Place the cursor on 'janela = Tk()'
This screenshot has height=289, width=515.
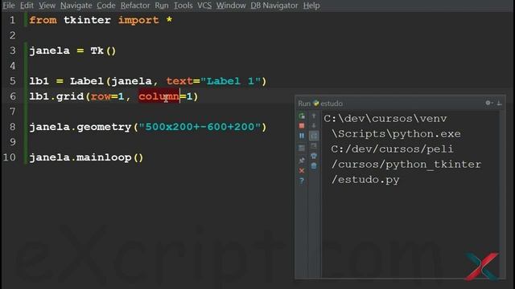click(72, 51)
